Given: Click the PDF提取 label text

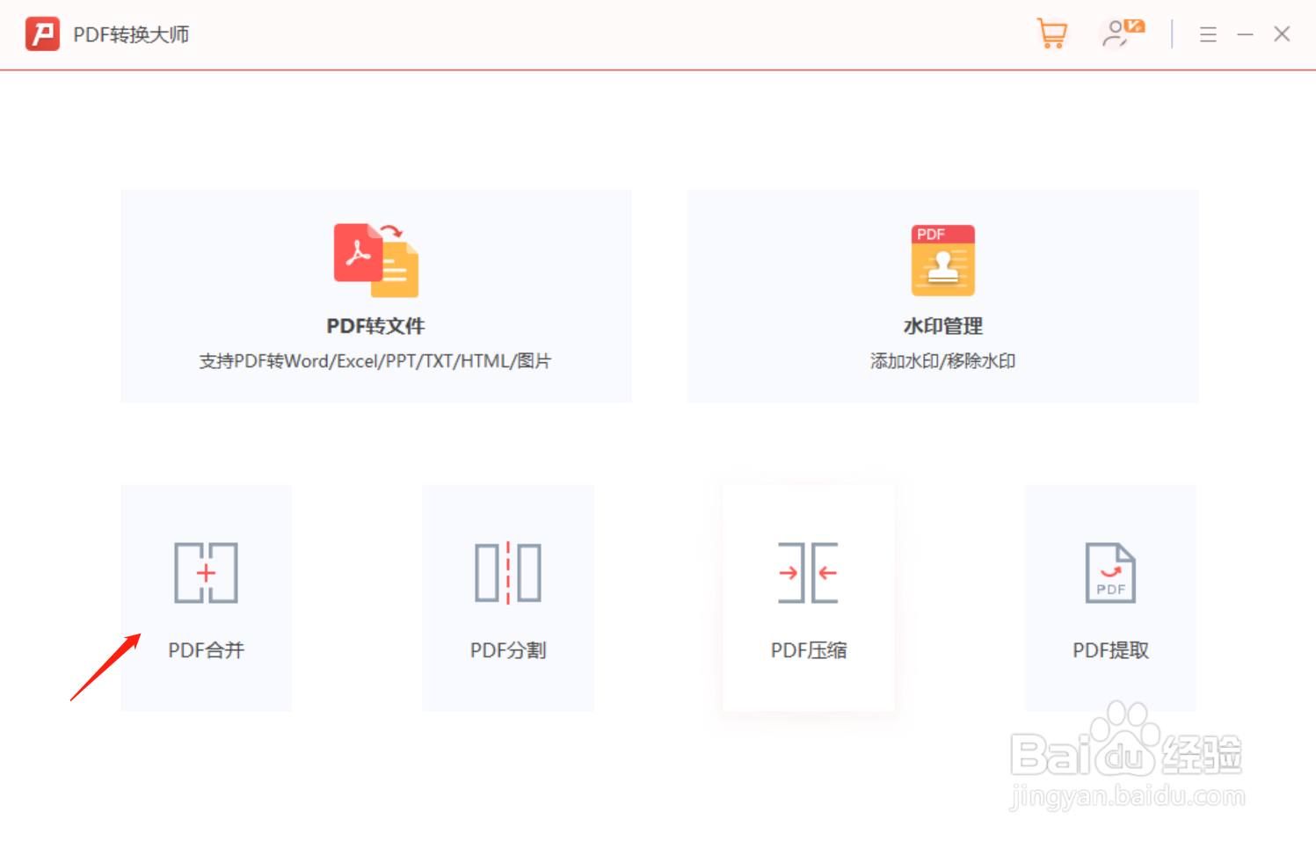Looking at the screenshot, I should pyautogui.click(x=1110, y=650).
